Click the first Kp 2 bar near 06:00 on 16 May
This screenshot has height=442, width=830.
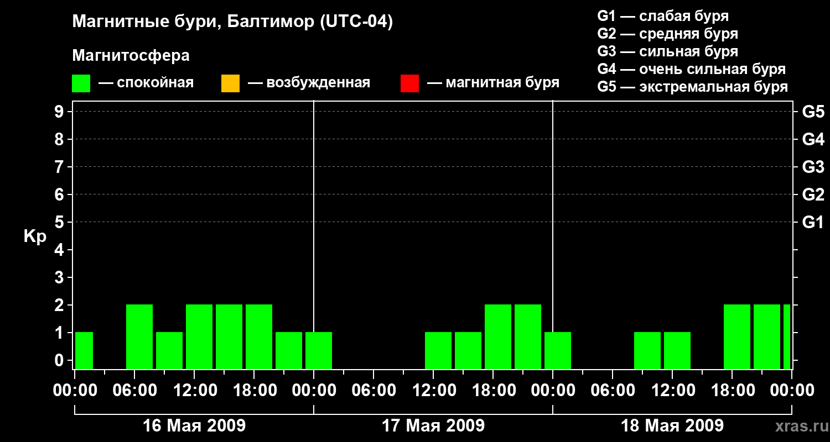139,336
